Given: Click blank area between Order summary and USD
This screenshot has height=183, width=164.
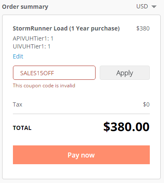Looking at the screenshot, I should 92,7.
